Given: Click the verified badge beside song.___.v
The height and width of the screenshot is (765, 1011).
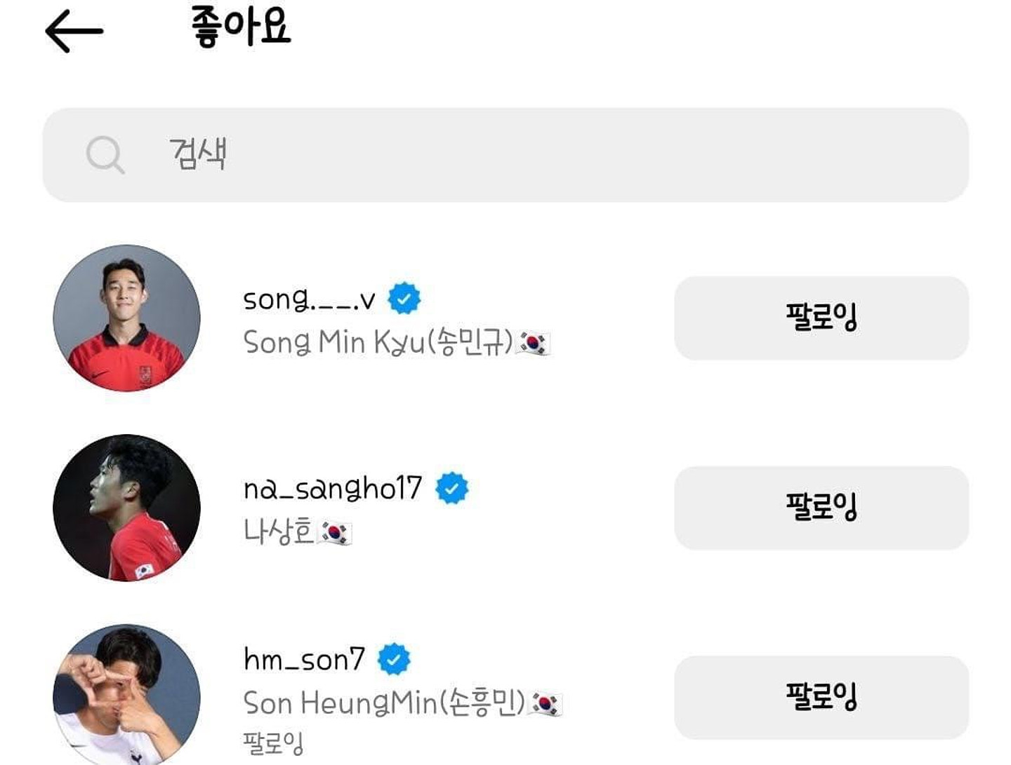Looking at the screenshot, I should (x=404, y=299).
